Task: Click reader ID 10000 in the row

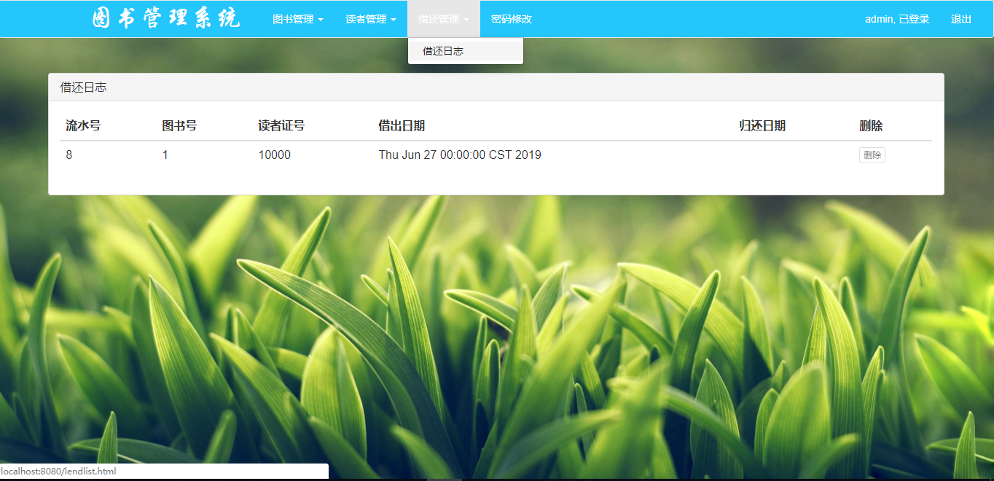Action: (275, 155)
